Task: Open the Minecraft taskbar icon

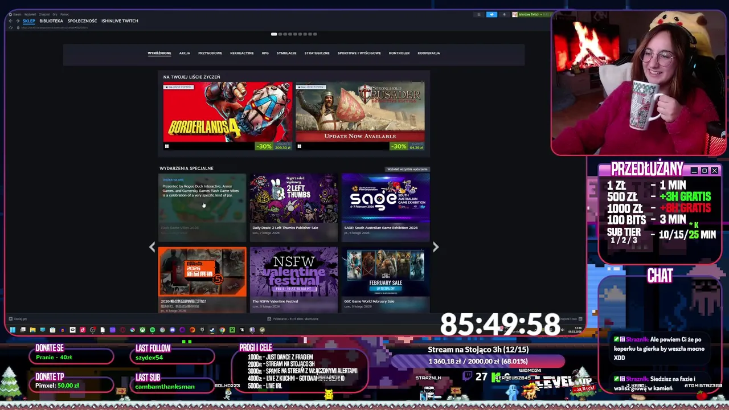Action: click(232, 330)
